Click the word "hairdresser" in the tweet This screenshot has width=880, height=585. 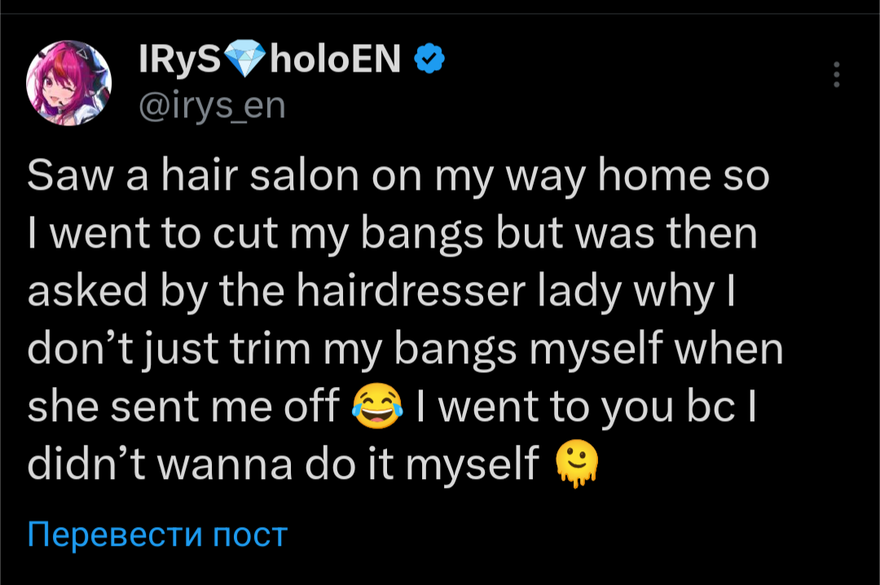click(x=411, y=291)
